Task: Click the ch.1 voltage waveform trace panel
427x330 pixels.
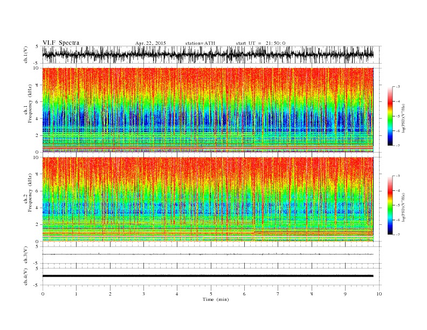Action: [211, 54]
